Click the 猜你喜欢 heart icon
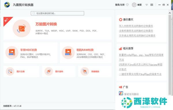 pyautogui.click(x=120, y=19)
